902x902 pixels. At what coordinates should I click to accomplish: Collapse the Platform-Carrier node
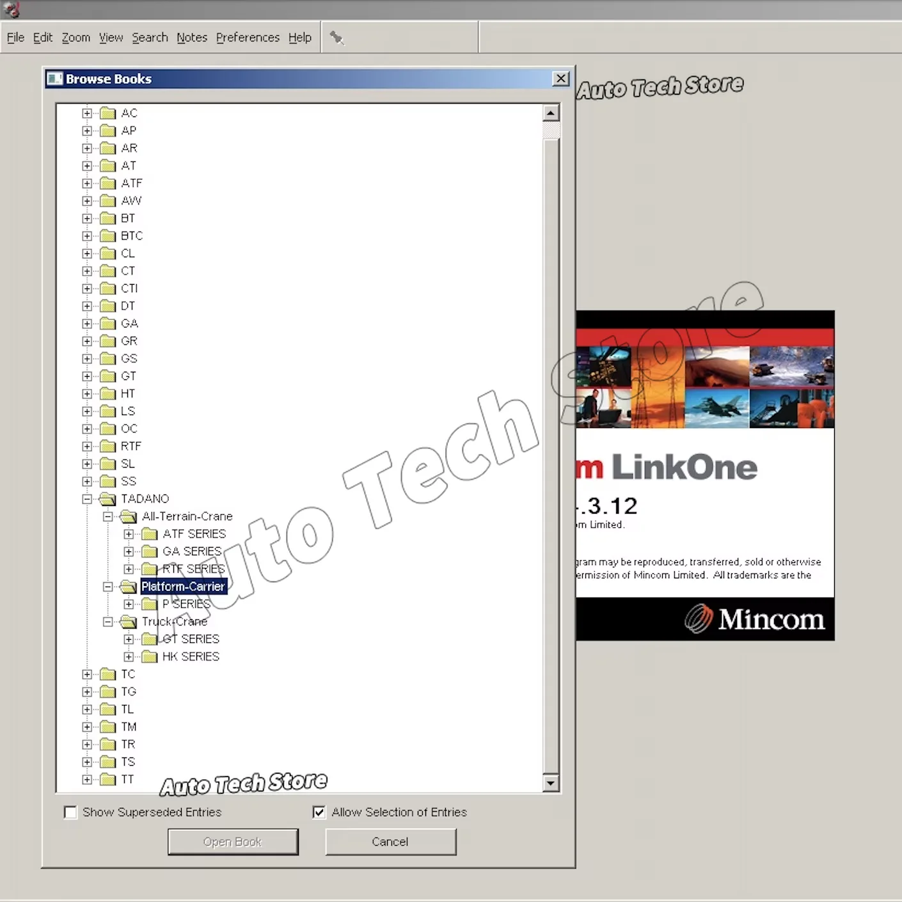[x=108, y=587]
